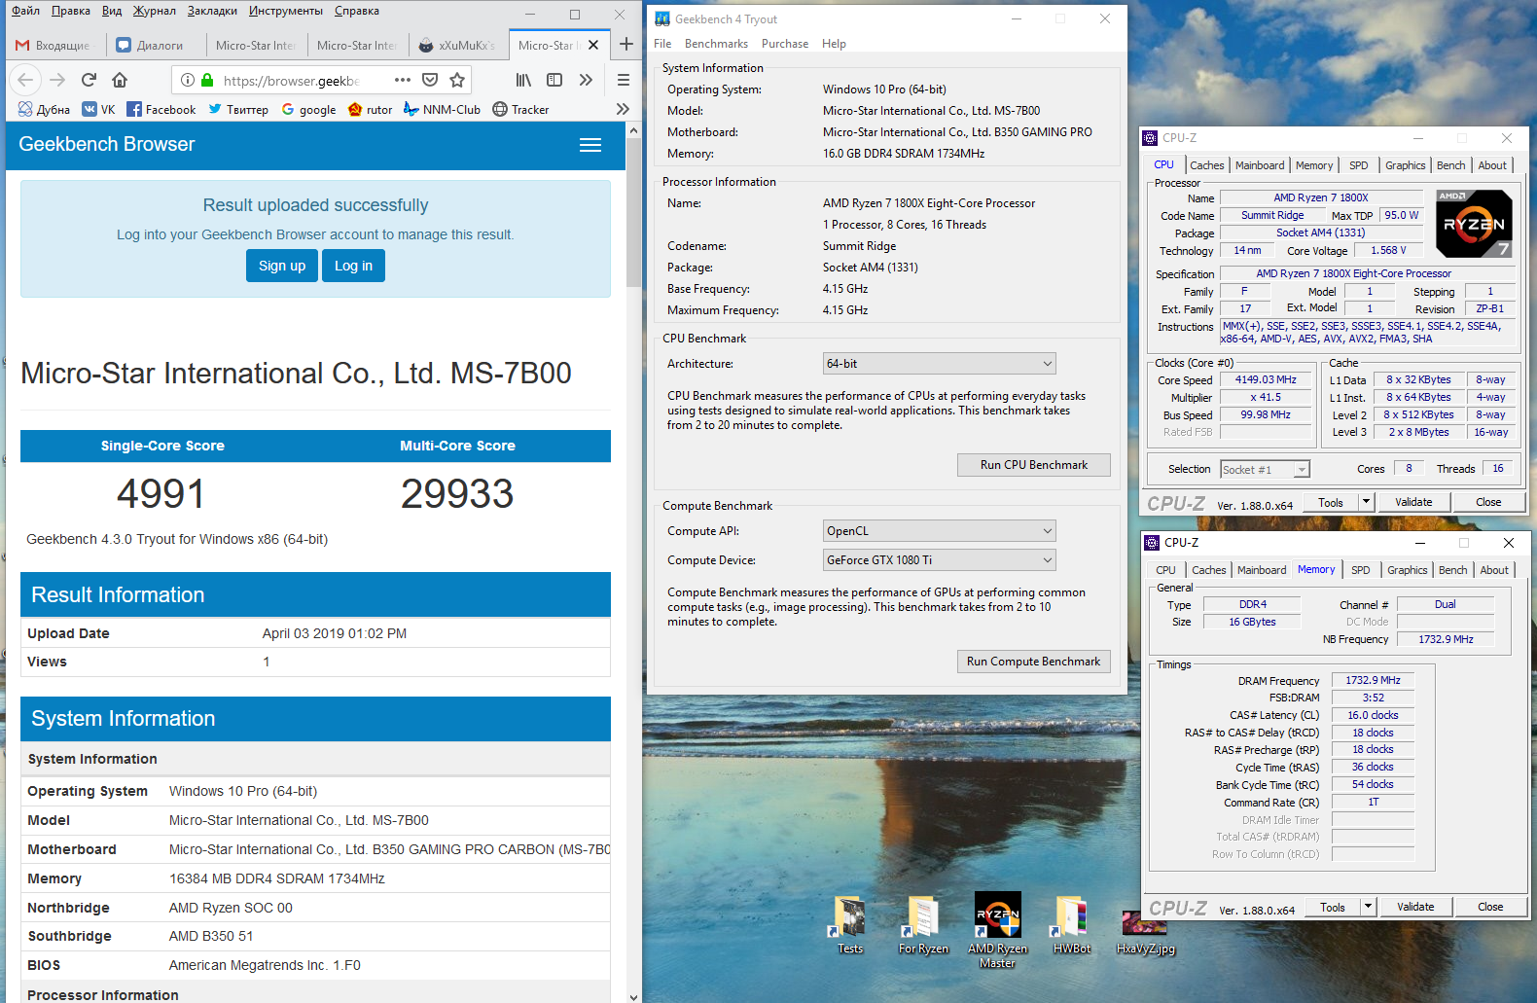Launch AMD Ryzen Master desktop shortcut

(x=998, y=930)
